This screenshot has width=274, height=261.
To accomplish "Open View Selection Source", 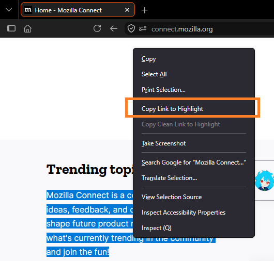I will [194, 197].
